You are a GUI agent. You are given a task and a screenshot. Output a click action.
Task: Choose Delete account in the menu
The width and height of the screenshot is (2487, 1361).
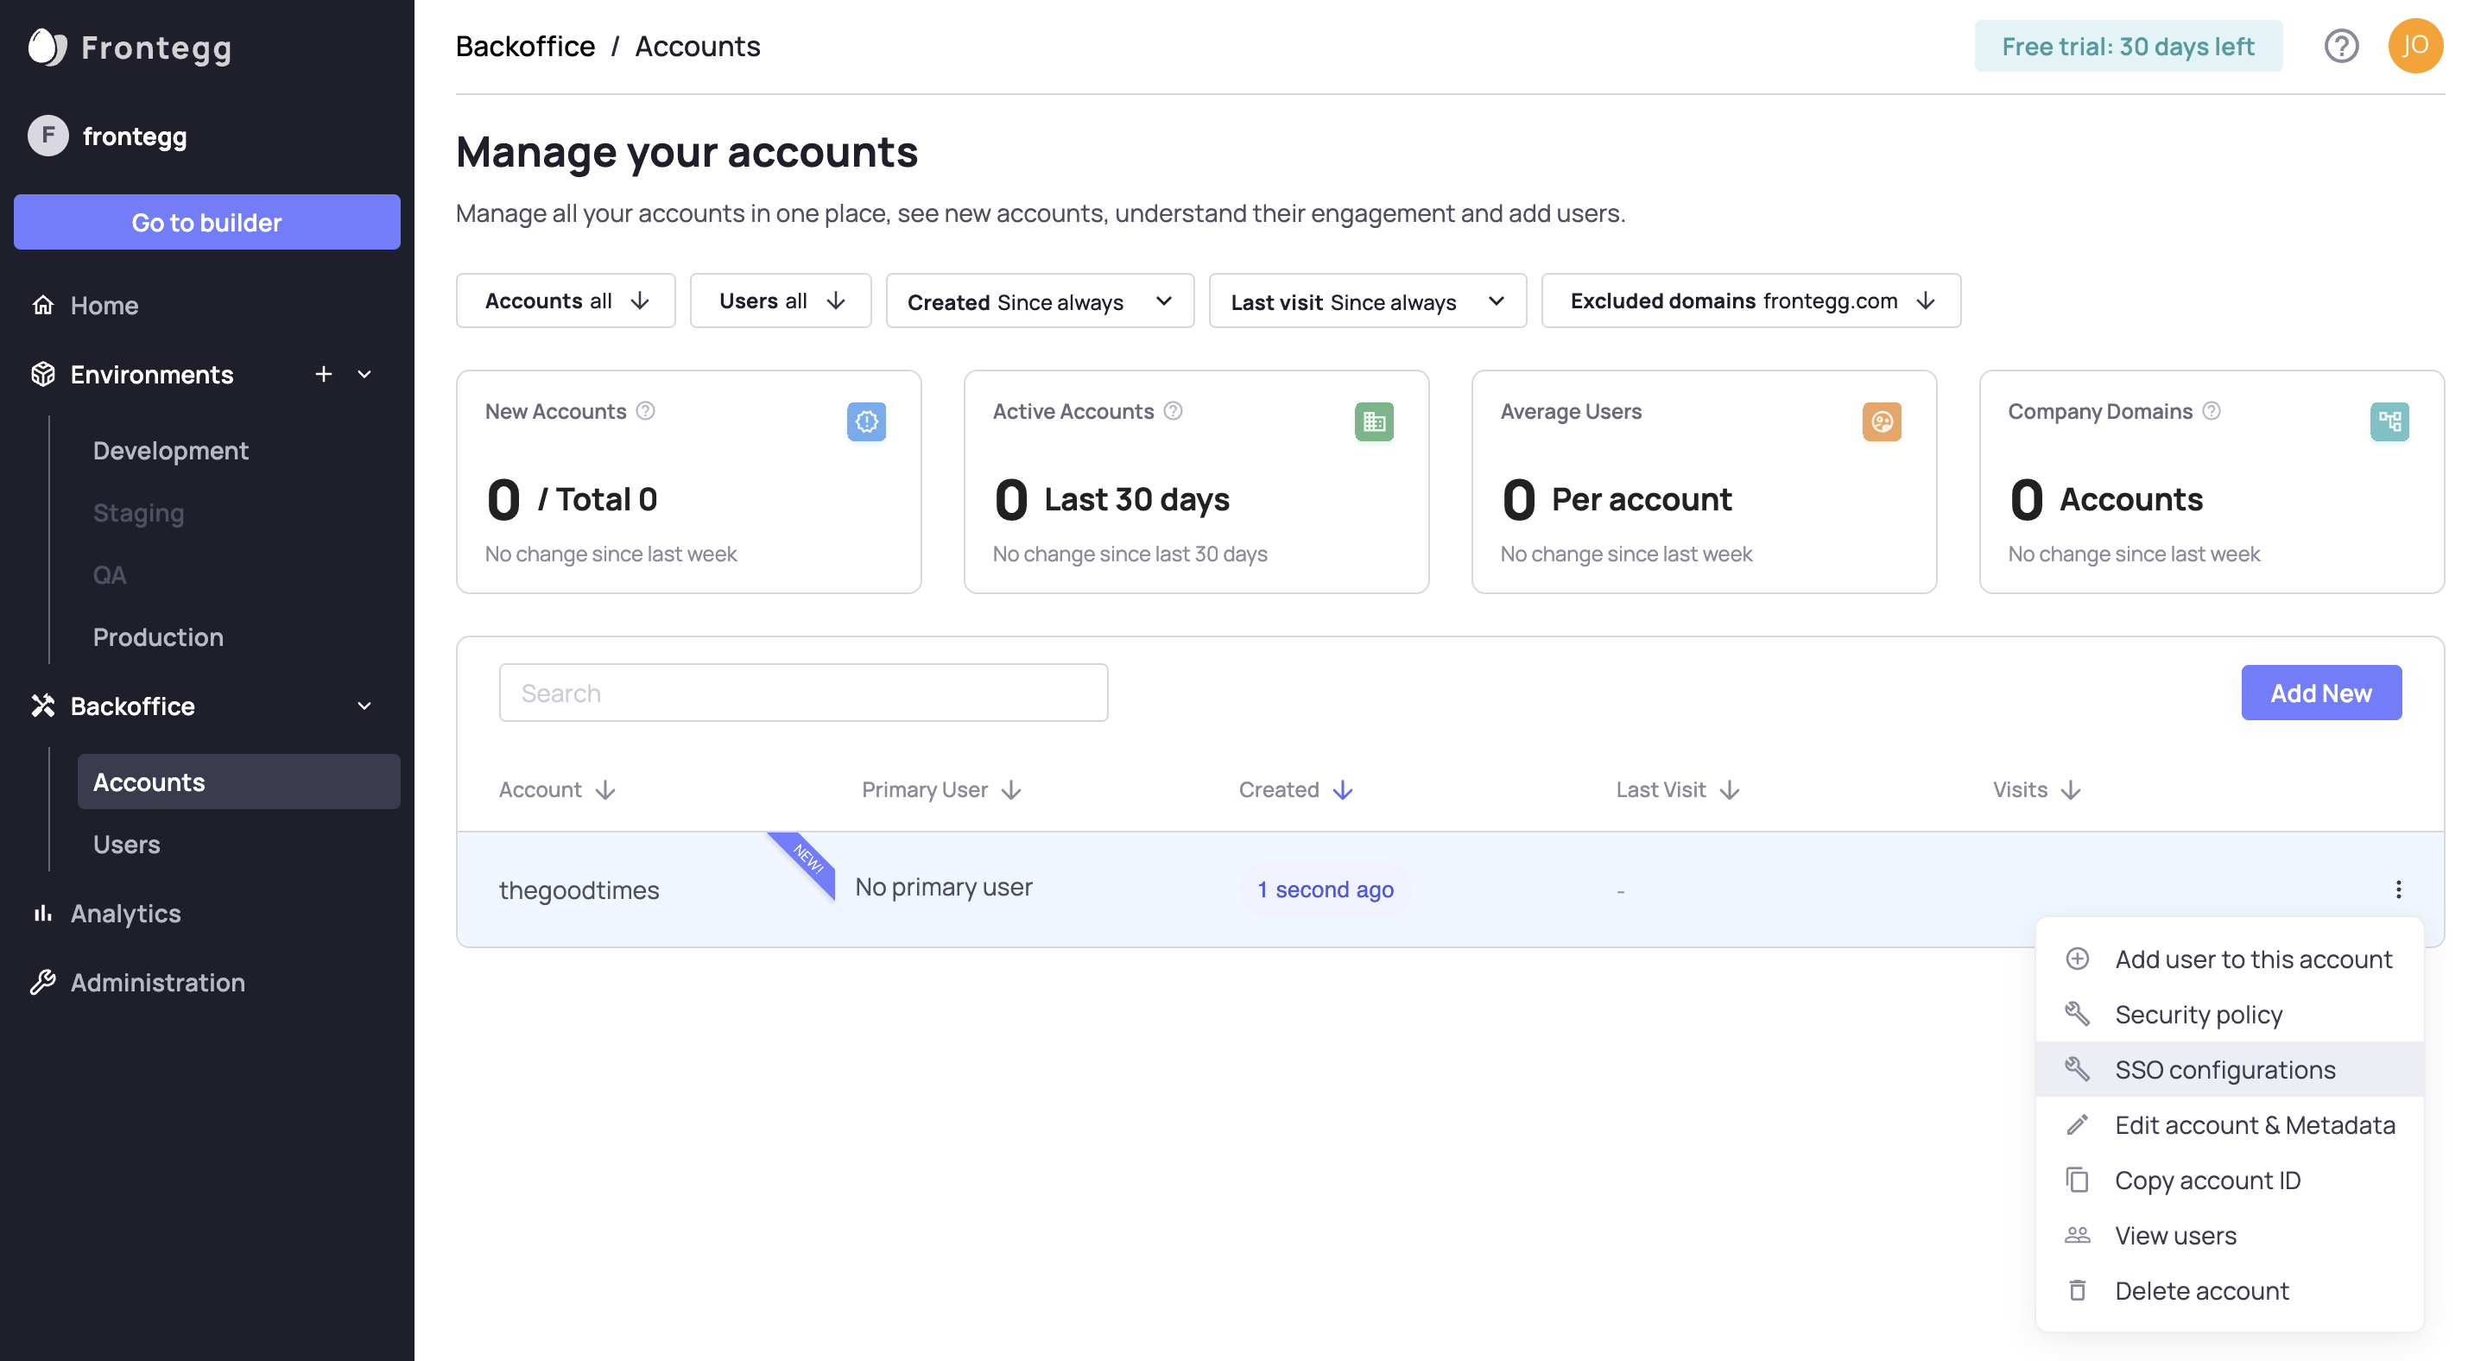point(2201,1290)
